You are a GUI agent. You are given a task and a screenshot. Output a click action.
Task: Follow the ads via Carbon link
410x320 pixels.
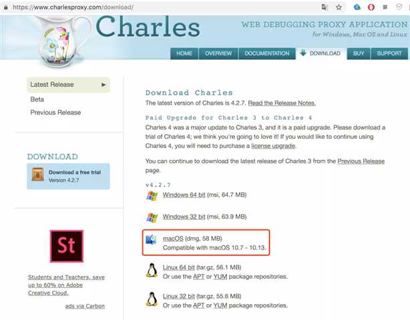(85, 306)
